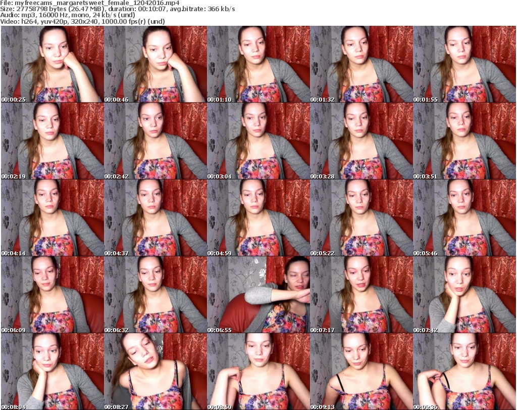The width and height of the screenshot is (517, 410).
Task: Click the 00:06:32 thumbnail
Action: 156,295
